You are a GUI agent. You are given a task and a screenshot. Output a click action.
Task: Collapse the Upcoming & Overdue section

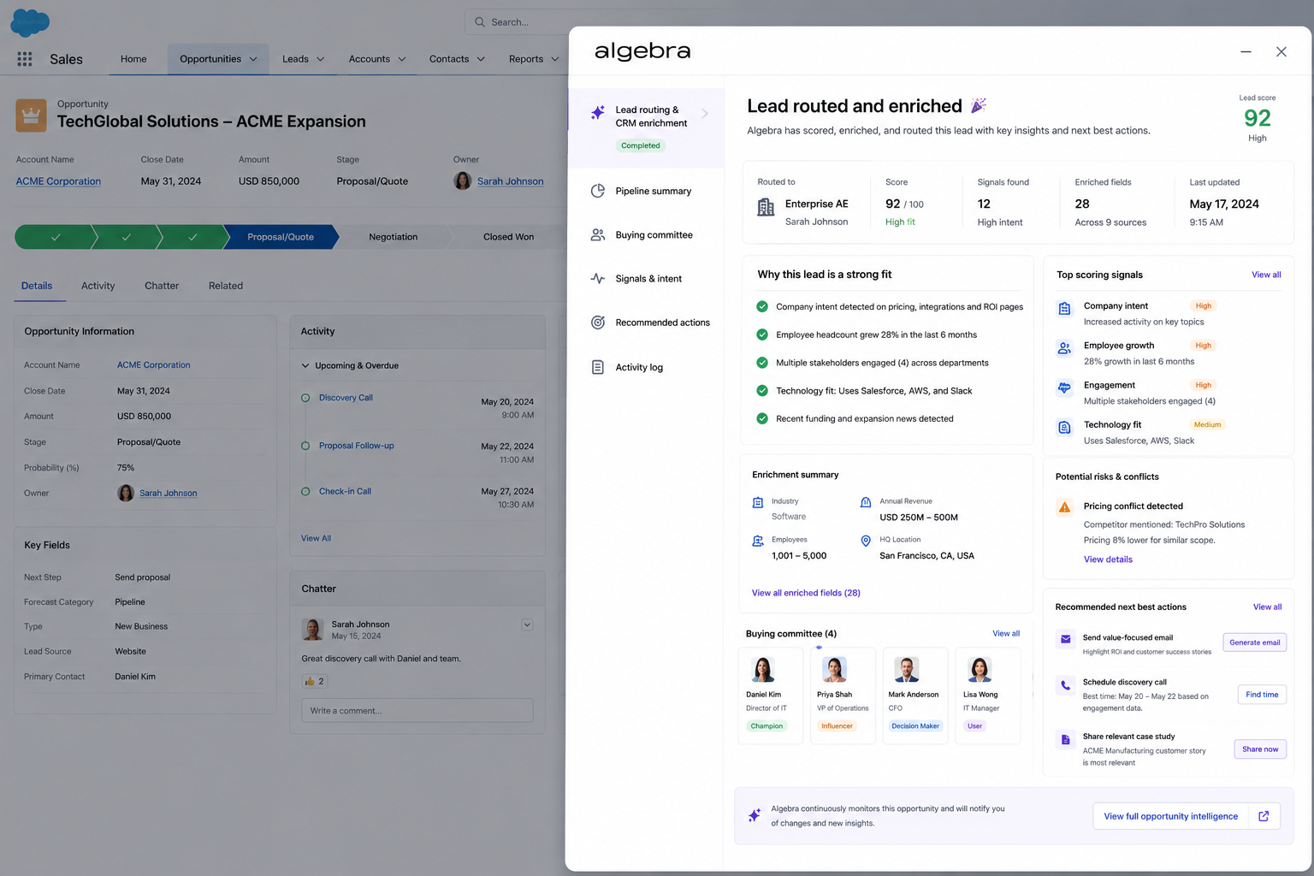pos(305,365)
